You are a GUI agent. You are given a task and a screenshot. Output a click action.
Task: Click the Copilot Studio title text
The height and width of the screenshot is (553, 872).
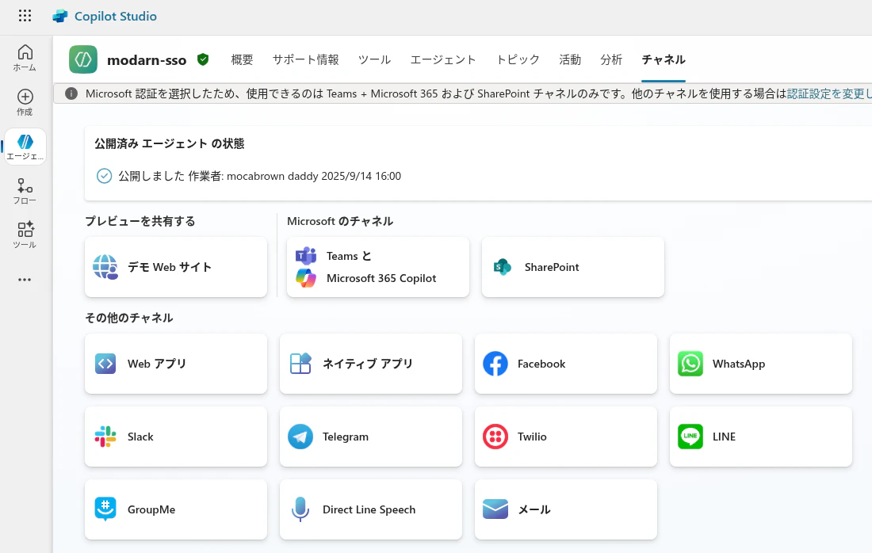pos(116,16)
